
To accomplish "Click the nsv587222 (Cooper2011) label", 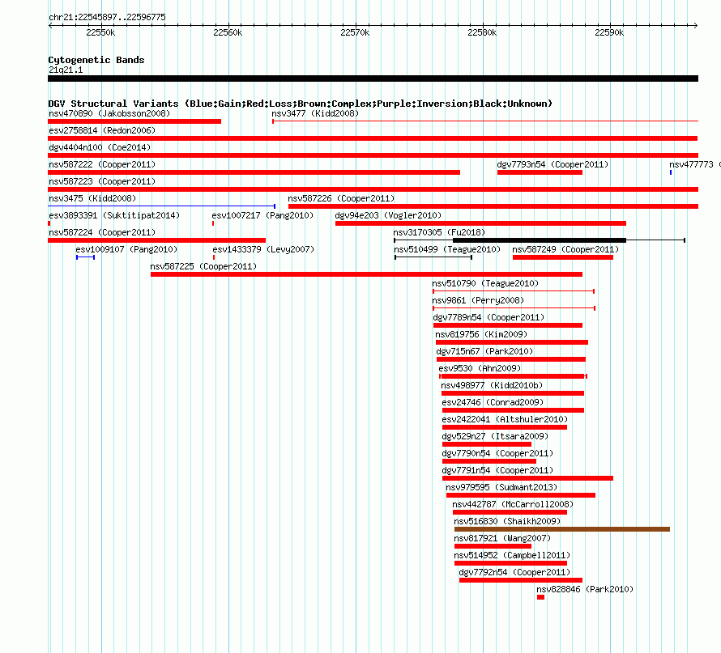I will 102,164.
